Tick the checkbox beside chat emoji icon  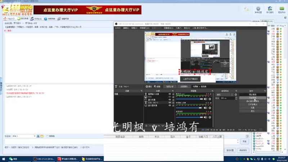coord(48,136)
